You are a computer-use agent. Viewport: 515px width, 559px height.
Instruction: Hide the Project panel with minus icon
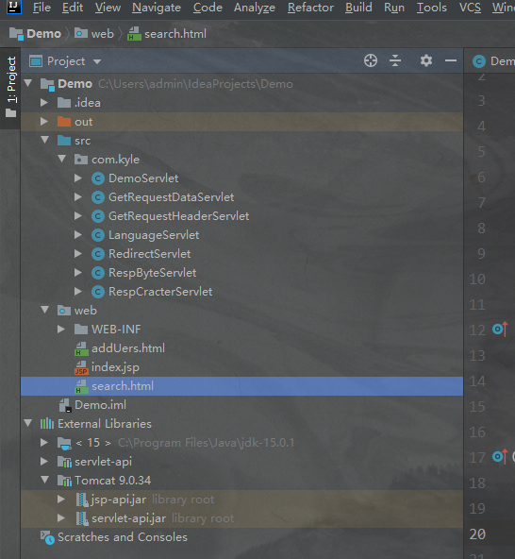pyautogui.click(x=451, y=60)
